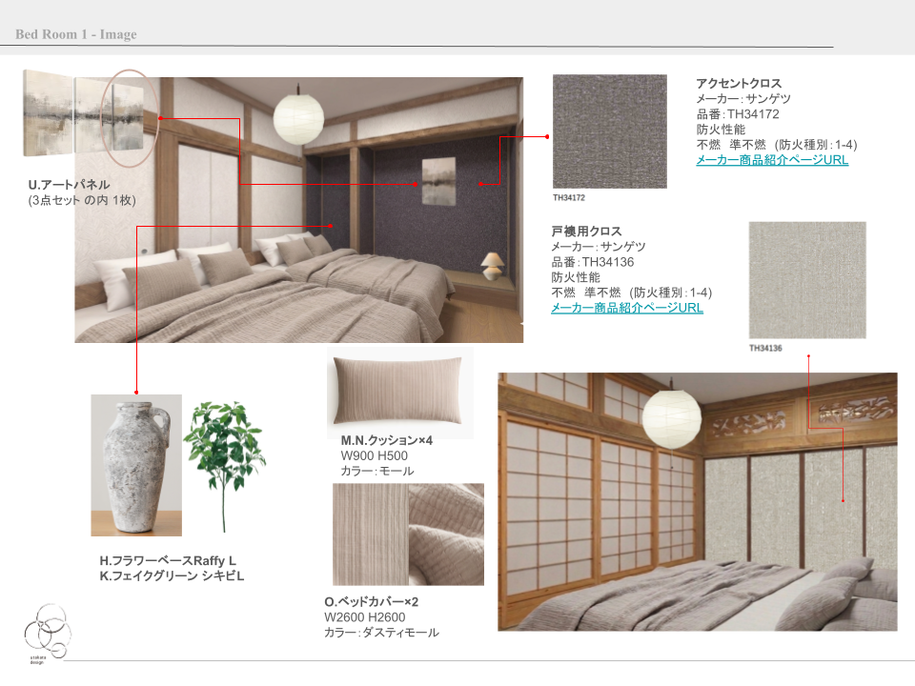Select the dark TH34172 wallpaper swatch
915x686 pixels.
[610, 131]
